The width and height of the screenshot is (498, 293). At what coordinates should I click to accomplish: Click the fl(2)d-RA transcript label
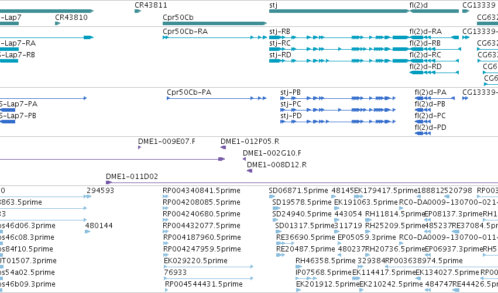(x=425, y=32)
